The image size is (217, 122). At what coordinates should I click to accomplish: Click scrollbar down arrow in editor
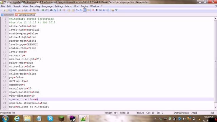click(215, 108)
